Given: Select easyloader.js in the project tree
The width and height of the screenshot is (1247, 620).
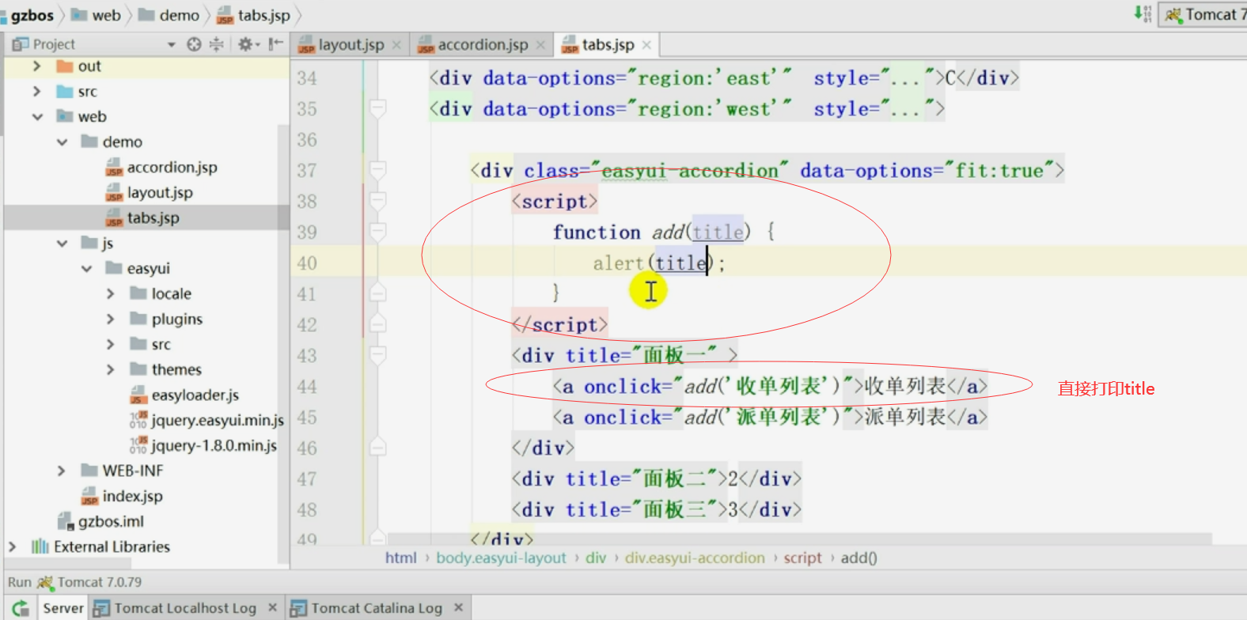Looking at the screenshot, I should 195,395.
